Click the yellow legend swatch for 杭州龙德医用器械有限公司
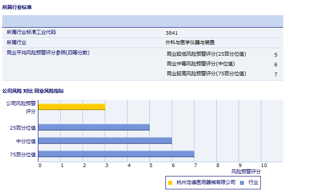 click(170, 183)
